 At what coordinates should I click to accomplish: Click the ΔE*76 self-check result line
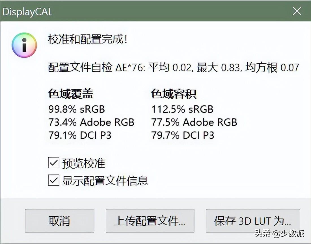click(174, 67)
